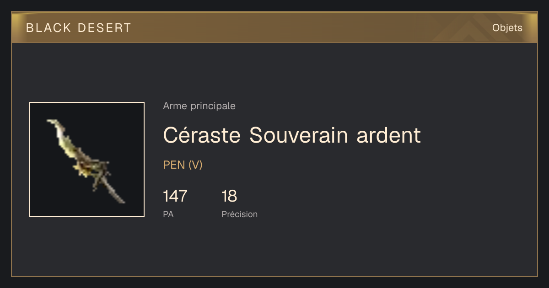Click the Céraste Souverain ardent item title
This screenshot has width=549, height=288.
(x=292, y=135)
